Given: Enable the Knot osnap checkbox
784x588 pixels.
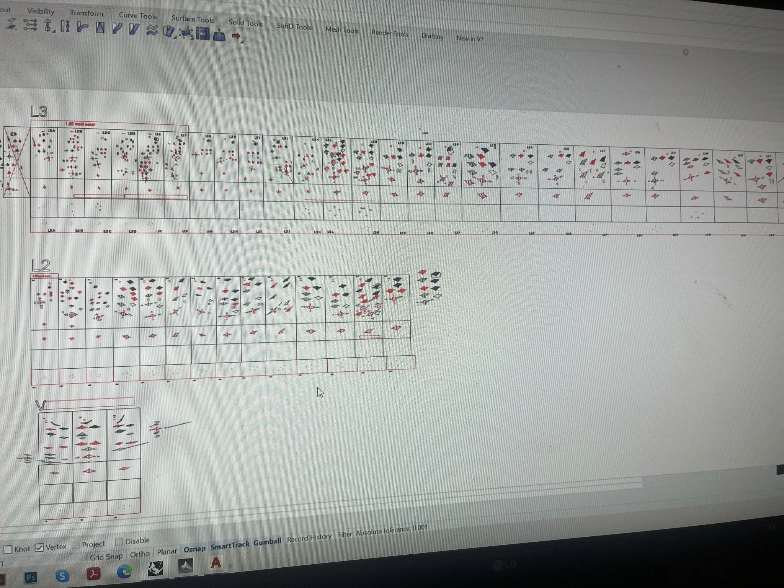Looking at the screenshot, I should pos(8,550).
